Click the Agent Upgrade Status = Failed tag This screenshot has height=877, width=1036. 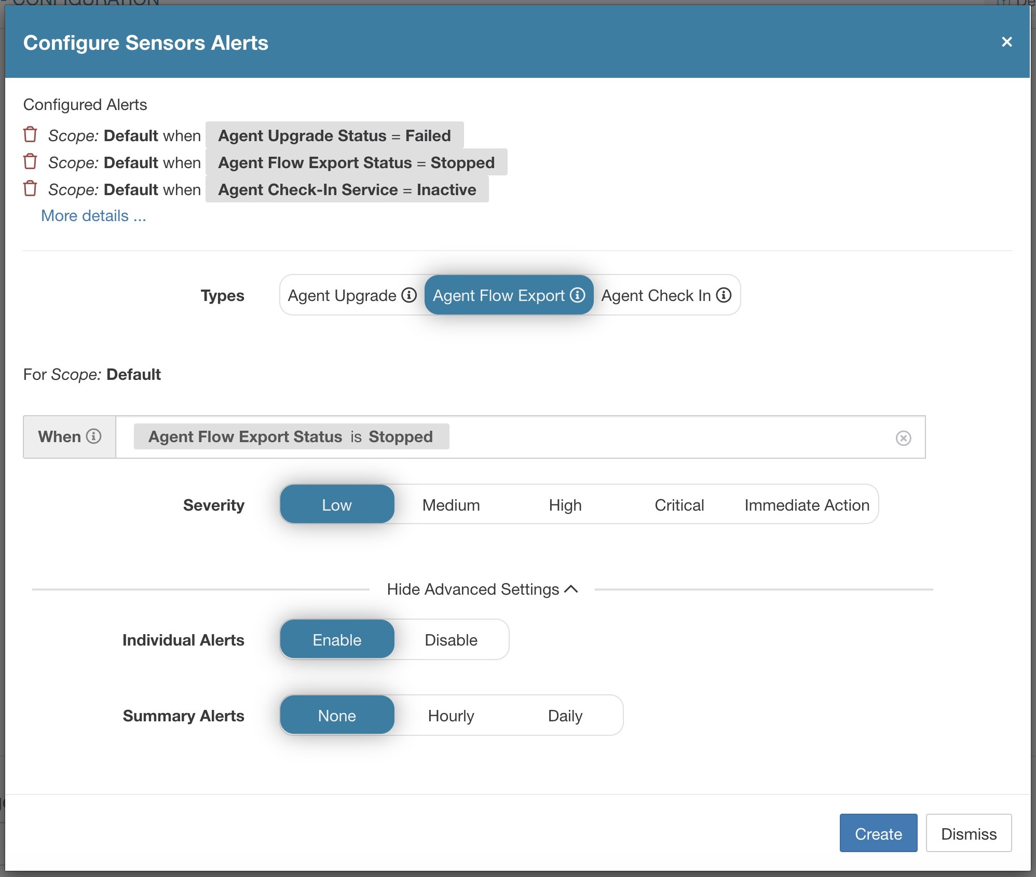[x=334, y=135]
